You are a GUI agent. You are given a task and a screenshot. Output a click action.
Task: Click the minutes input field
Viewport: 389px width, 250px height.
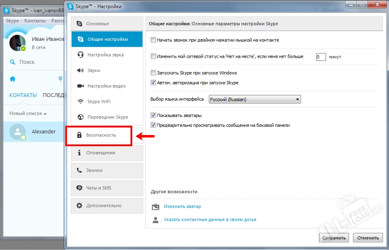click(x=321, y=57)
